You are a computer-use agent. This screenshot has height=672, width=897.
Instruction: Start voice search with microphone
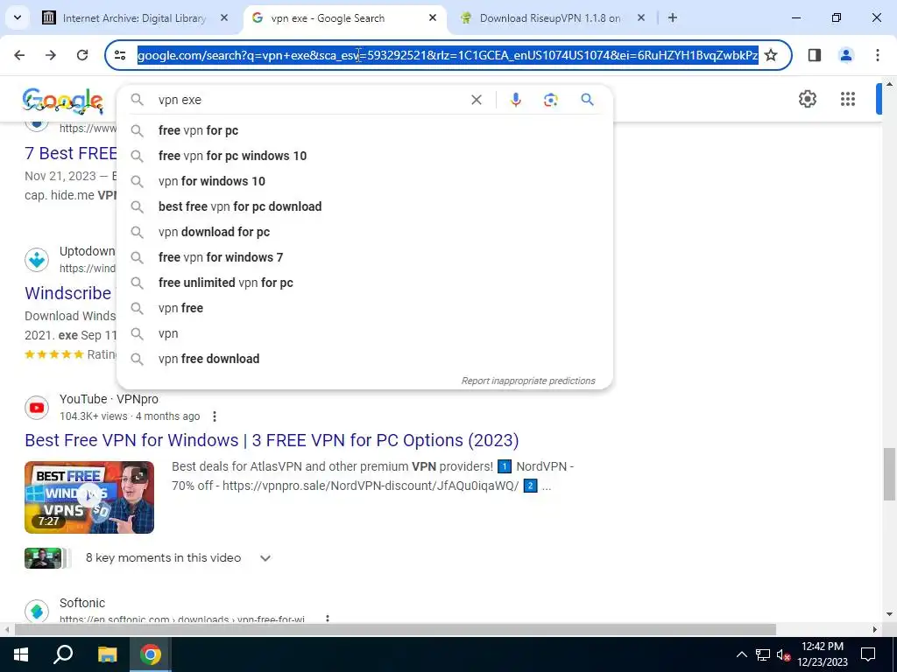tap(515, 100)
